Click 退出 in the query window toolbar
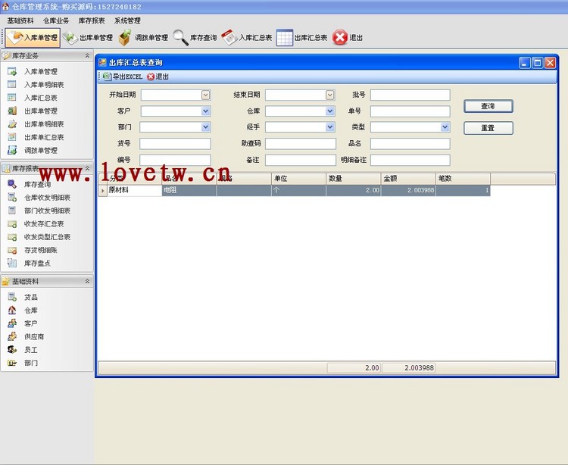This screenshot has height=465, width=568. (x=158, y=76)
